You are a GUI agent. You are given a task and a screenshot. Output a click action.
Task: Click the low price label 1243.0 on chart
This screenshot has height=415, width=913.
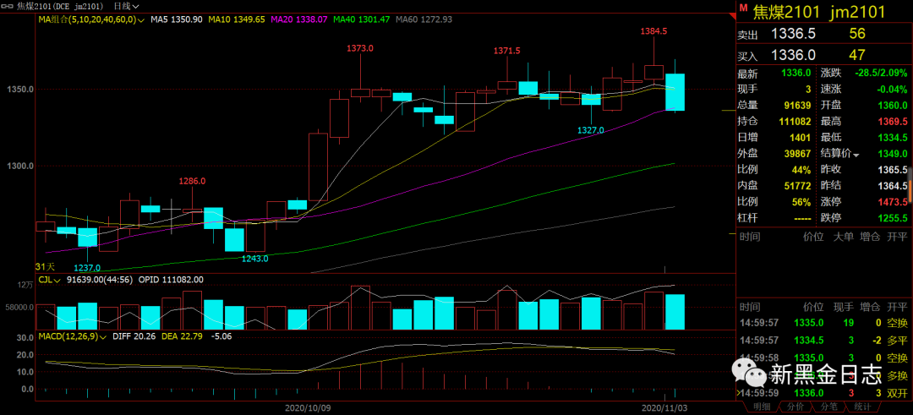click(255, 259)
